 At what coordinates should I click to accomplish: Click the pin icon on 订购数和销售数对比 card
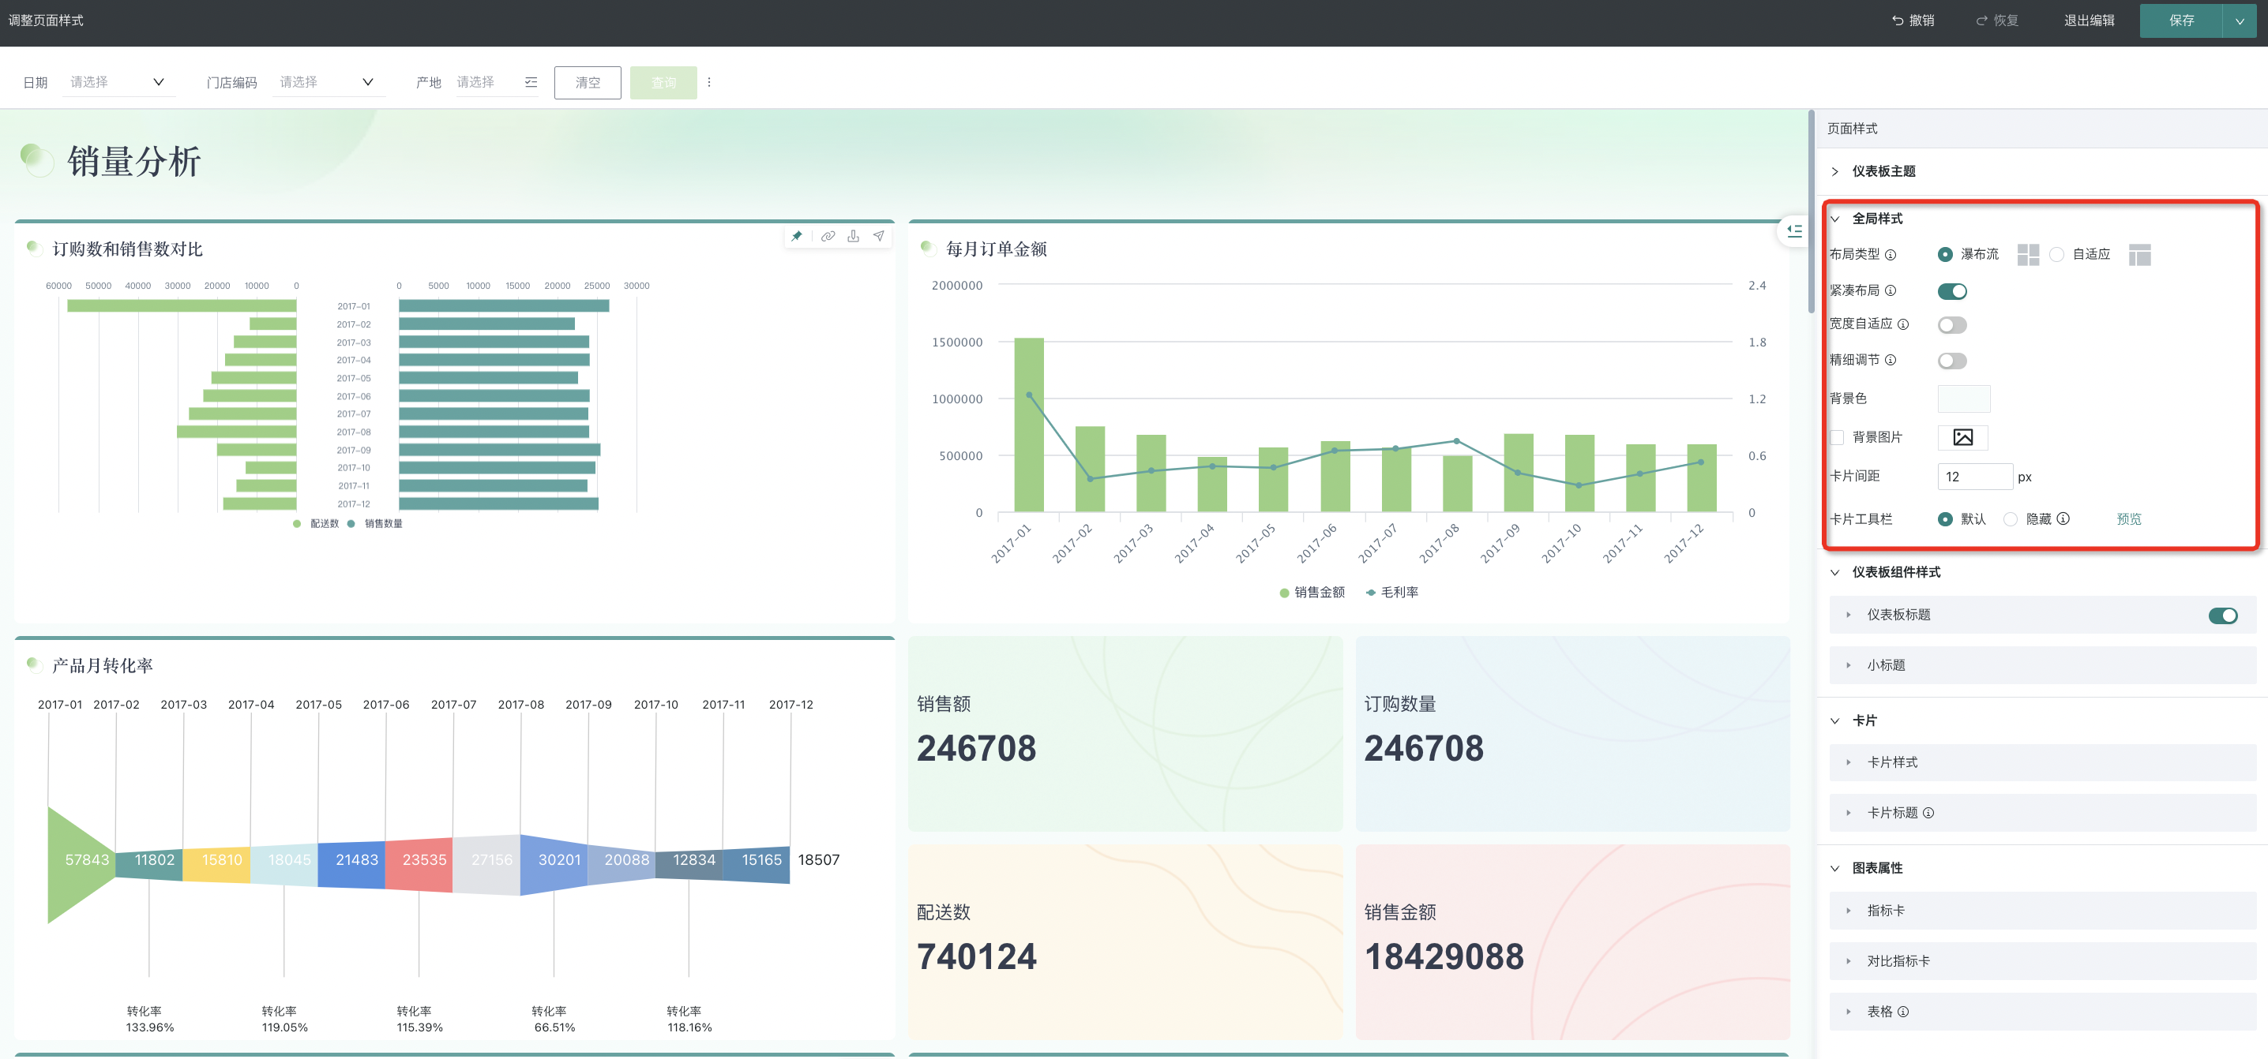tap(797, 237)
